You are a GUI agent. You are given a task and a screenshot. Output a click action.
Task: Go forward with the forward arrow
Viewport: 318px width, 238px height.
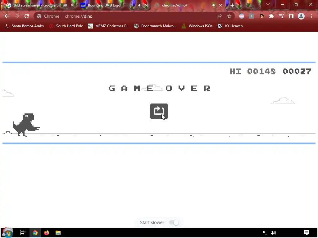[x=17, y=16]
